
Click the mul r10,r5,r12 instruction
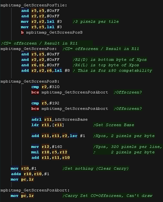(49, 152)
